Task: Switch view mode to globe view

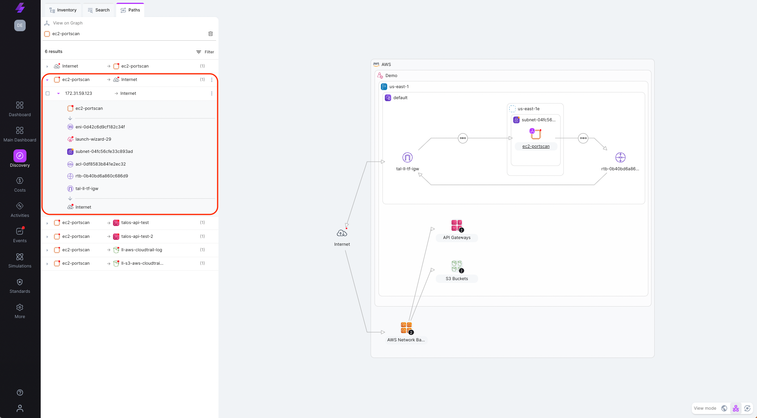Action: [x=724, y=409]
